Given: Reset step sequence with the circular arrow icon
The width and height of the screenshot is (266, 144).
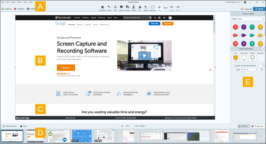Looking at the screenshot, I should pos(262,70).
